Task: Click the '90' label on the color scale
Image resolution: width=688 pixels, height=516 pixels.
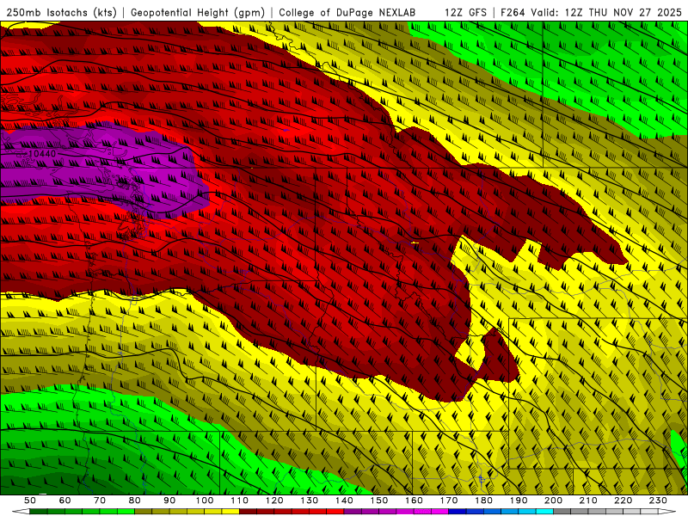Action: [169, 501]
